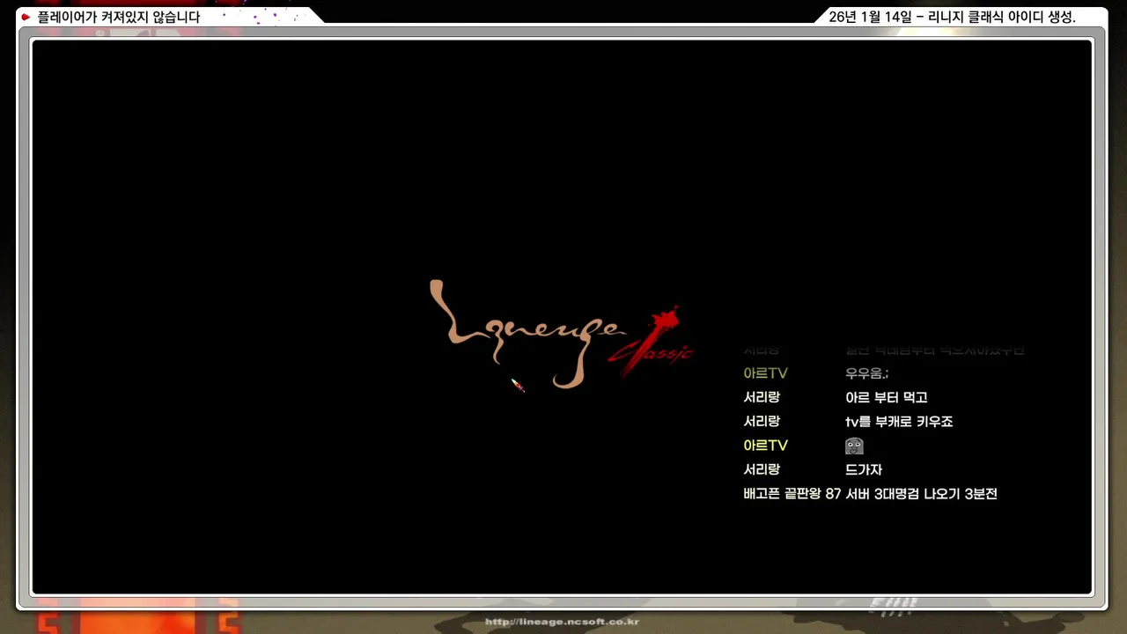Click the username 아르TV beside '우우움.;'
This screenshot has height=634, width=1127.
tap(765, 373)
